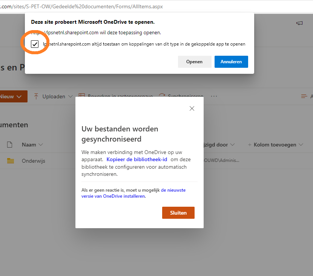Click the Annuleren button

click(x=231, y=62)
